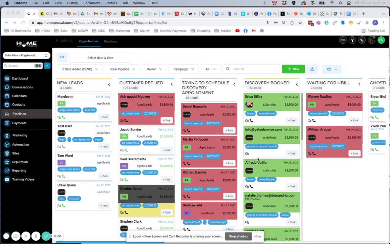Collapse Trying to Schedule Discovery Appointment column

click(x=234, y=84)
